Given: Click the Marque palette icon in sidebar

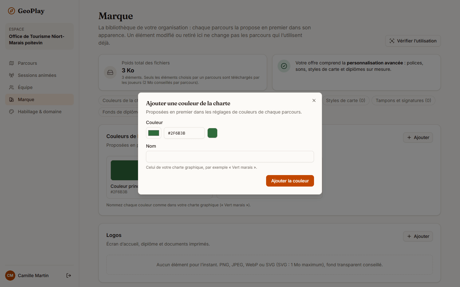Looking at the screenshot, I should (x=11, y=99).
